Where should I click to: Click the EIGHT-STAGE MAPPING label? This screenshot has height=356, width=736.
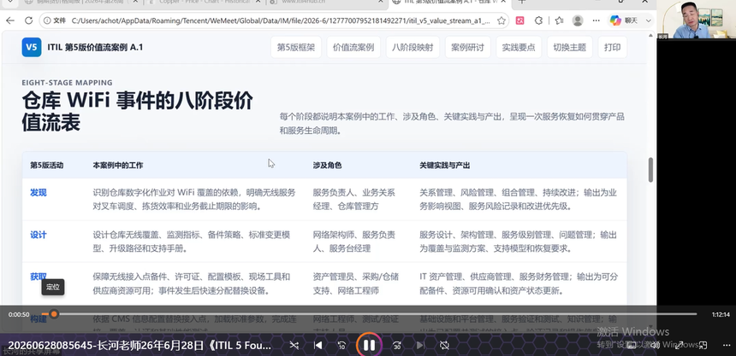tap(67, 83)
